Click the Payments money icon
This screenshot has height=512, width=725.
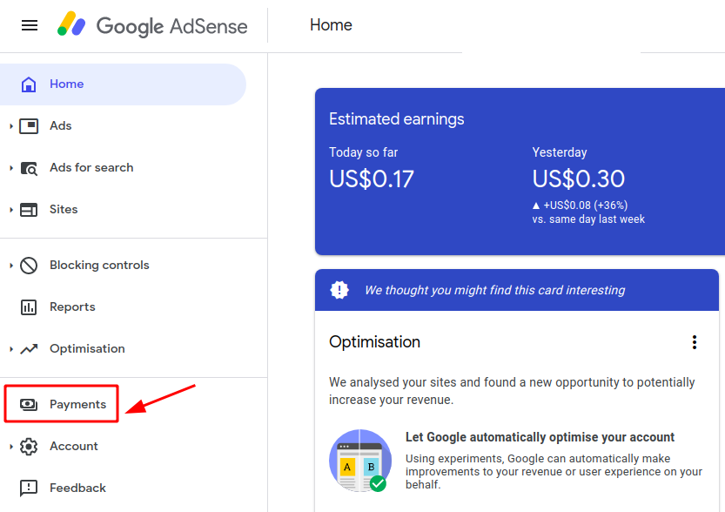pos(29,405)
